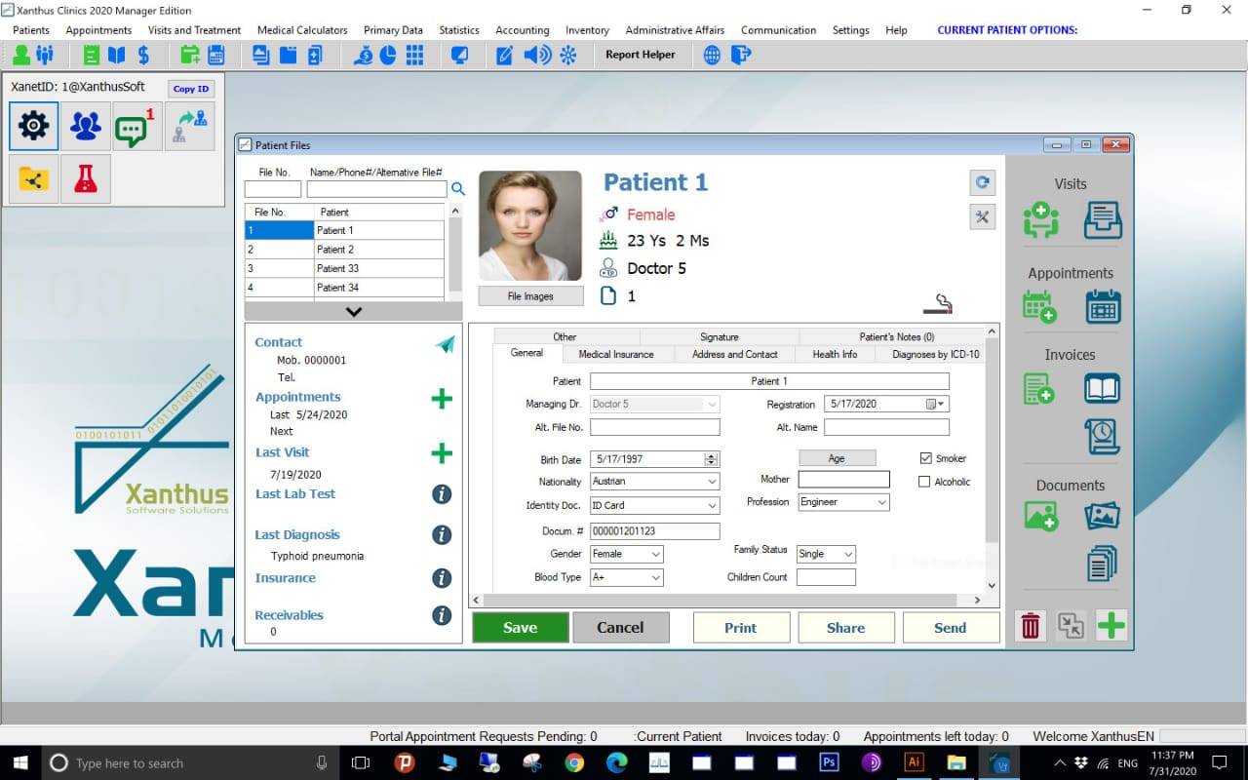Click the refresh icon near patient name
Image resolution: width=1248 pixels, height=780 pixels.
click(982, 182)
